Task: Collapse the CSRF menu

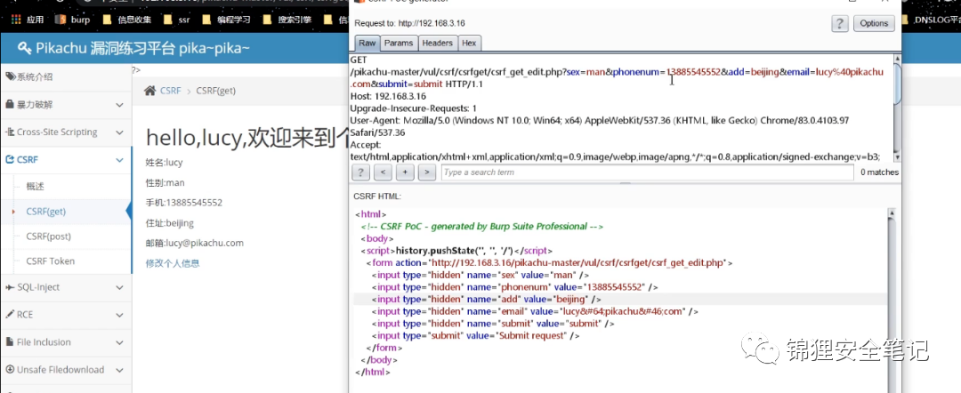Action: [66, 160]
